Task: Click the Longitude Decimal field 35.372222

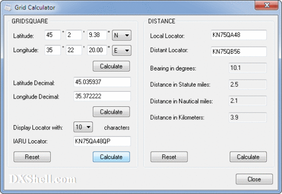Action: coord(102,96)
